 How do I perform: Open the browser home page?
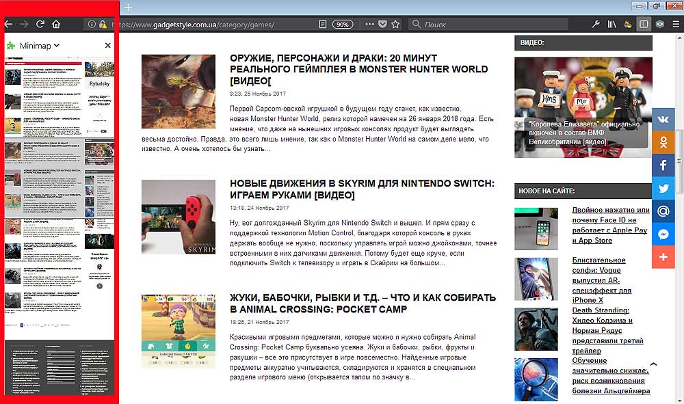(56, 25)
